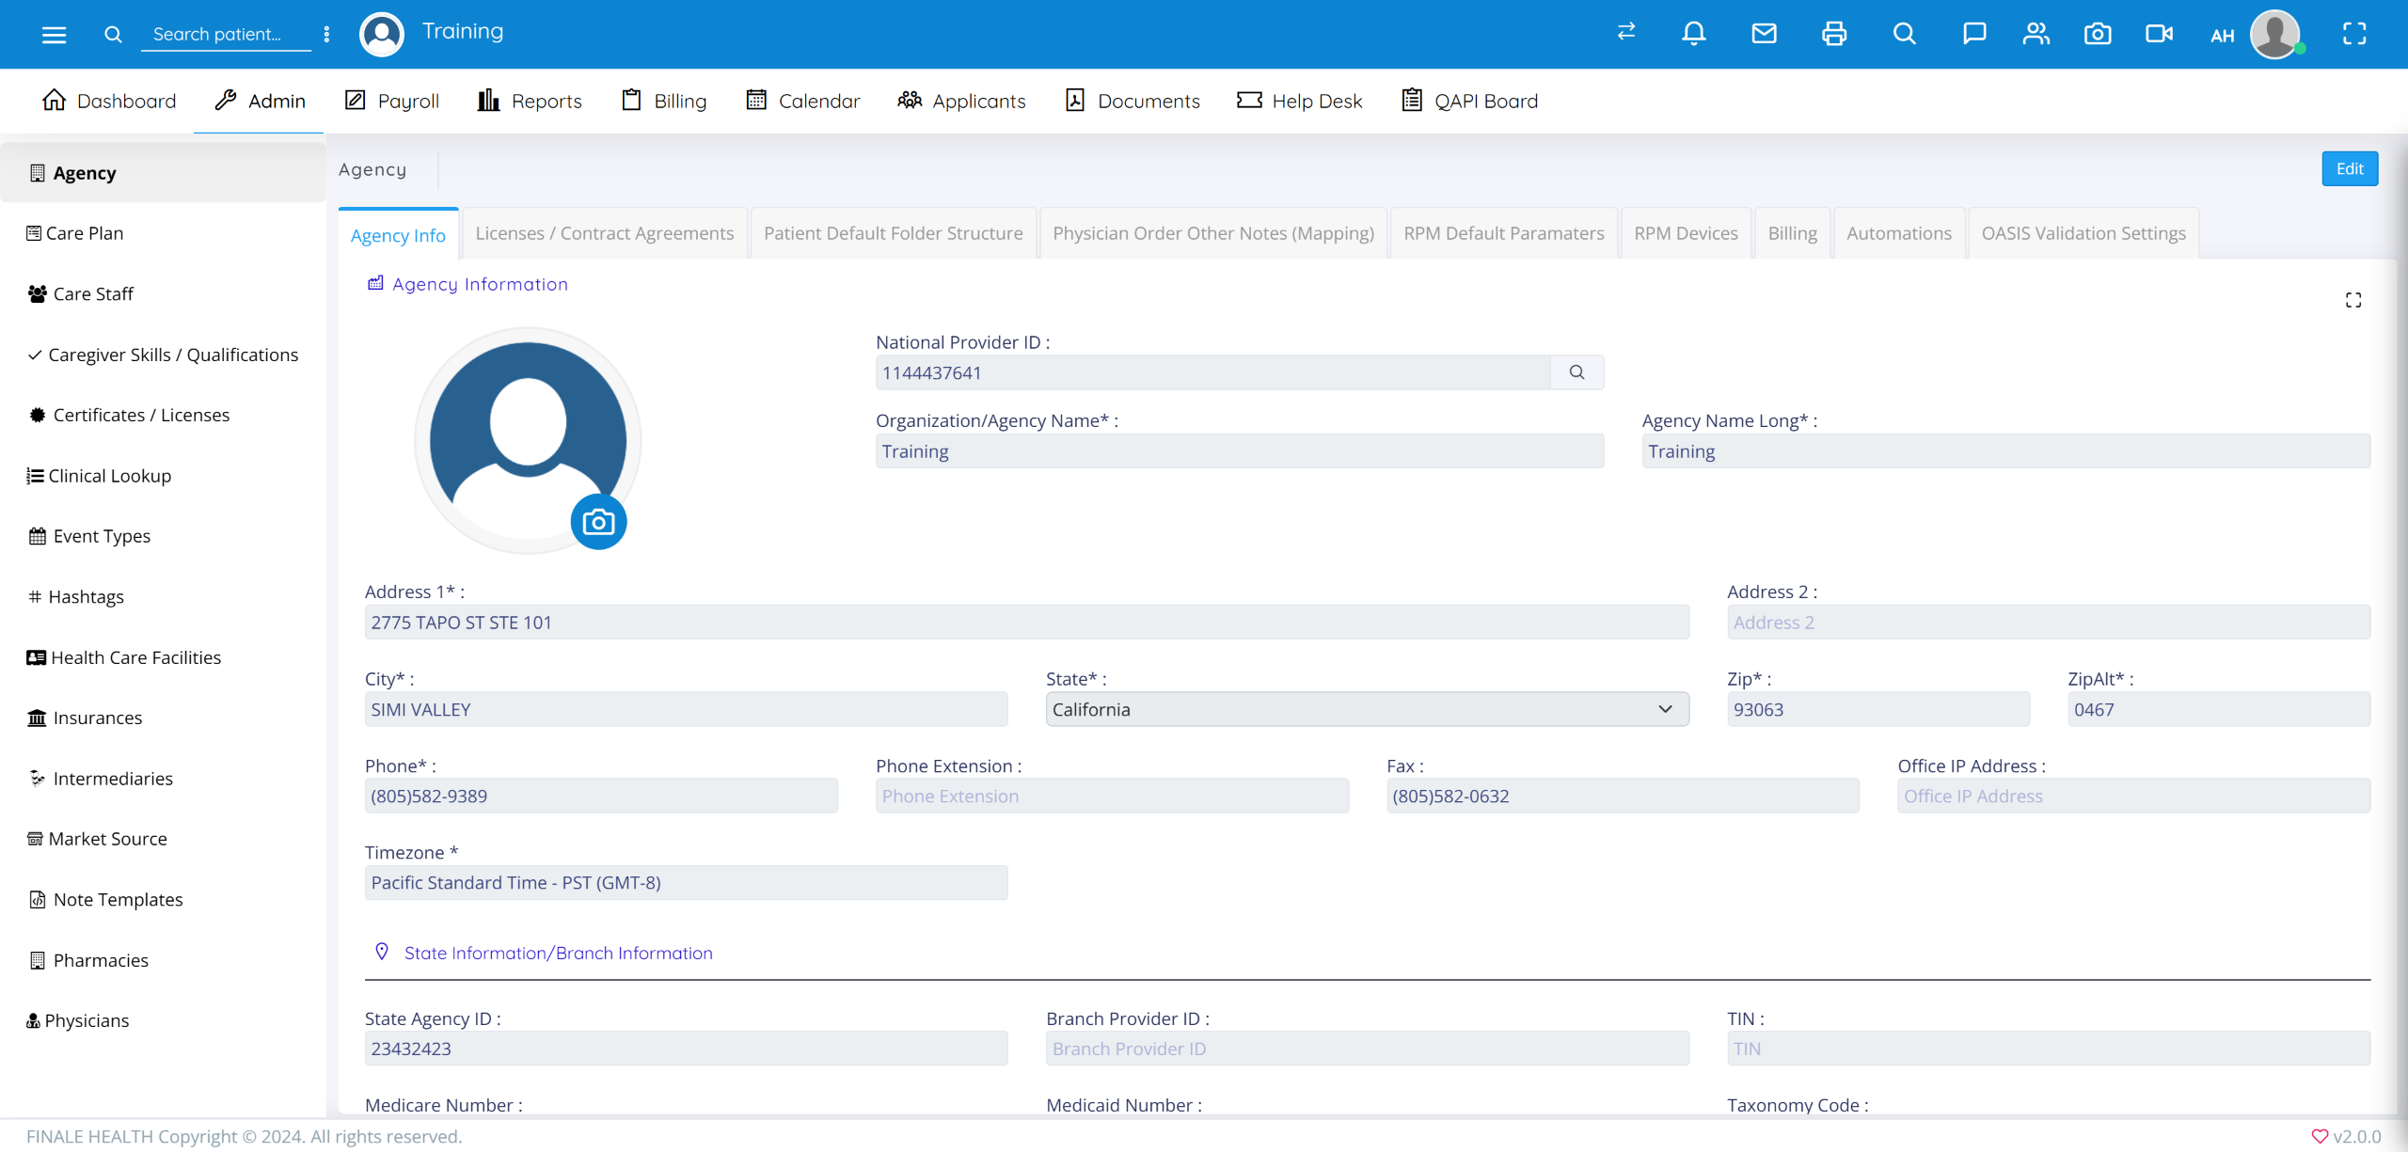Click the mail envelope icon
Screen dimensions: 2408x1152
pos(1764,34)
